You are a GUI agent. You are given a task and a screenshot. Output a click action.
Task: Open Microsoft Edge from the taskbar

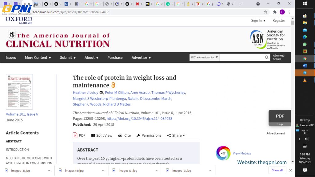[305, 37]
